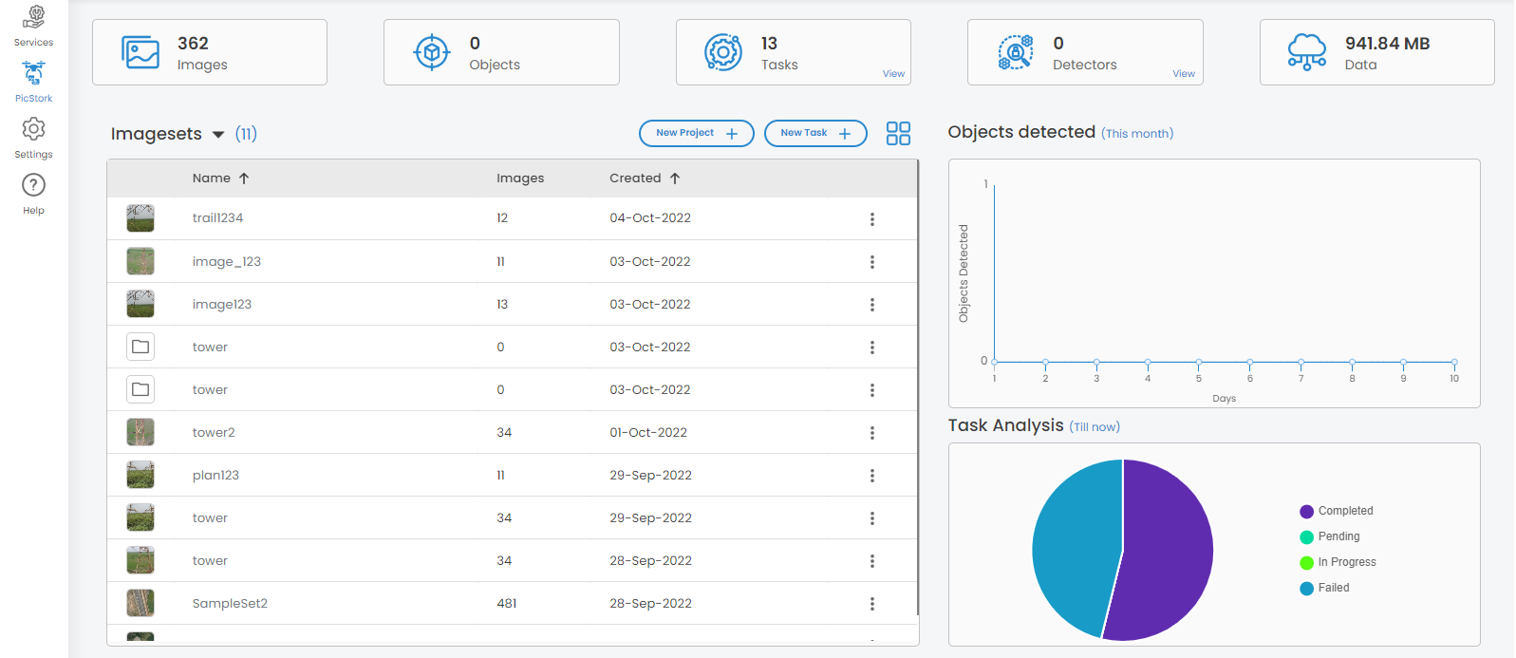Click the Images card picture icon
Screen dimensions: 1516x658
140,52
